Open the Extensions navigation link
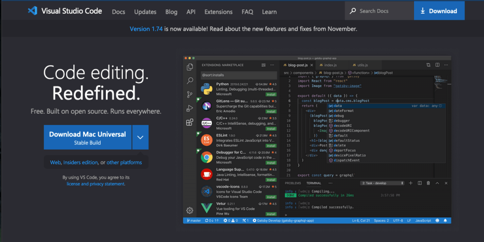Screen dimensions: 484x242 (218, 12)
